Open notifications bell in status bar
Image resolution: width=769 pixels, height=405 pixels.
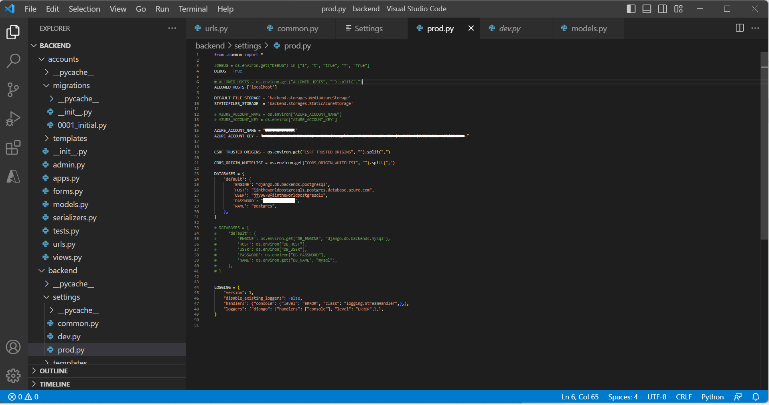click(756, 397)
